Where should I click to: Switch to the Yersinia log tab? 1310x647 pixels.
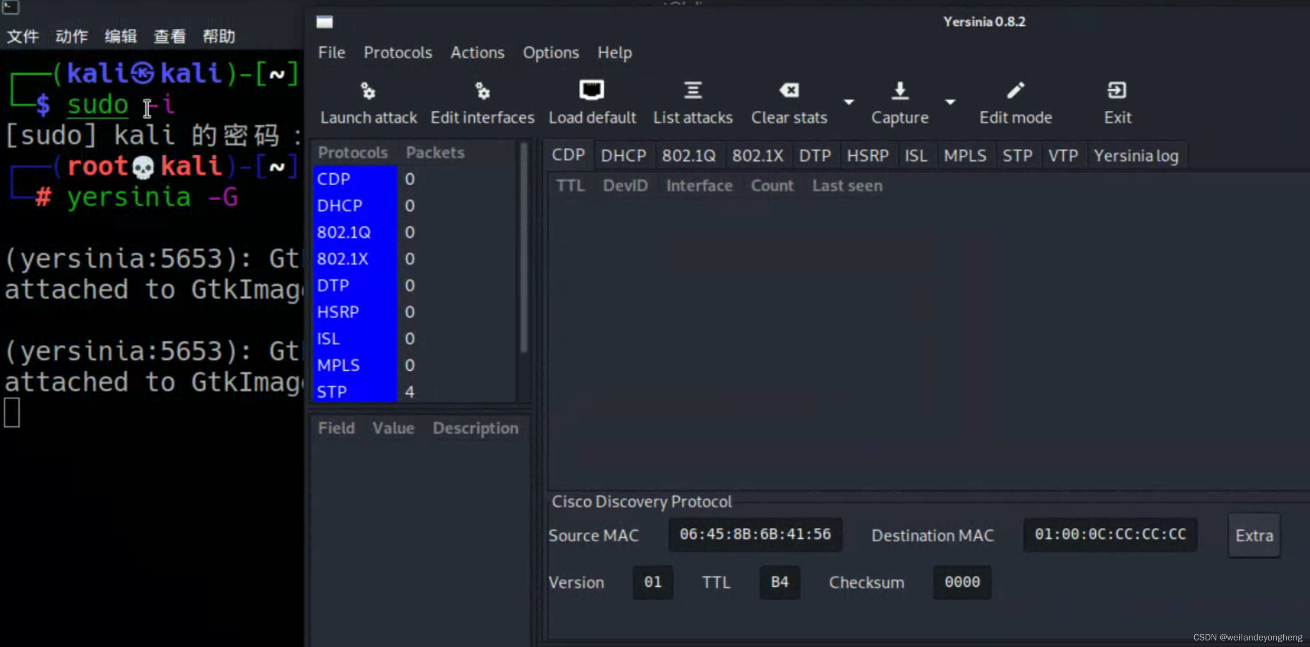pos(1135,156)
